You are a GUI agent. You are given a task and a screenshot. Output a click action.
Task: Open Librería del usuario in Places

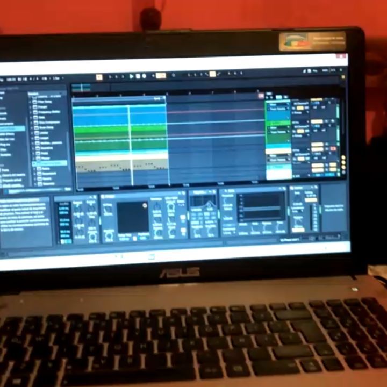[x=13, y=175]
